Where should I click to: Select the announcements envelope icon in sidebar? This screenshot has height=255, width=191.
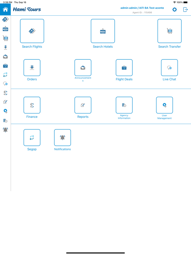5,56
